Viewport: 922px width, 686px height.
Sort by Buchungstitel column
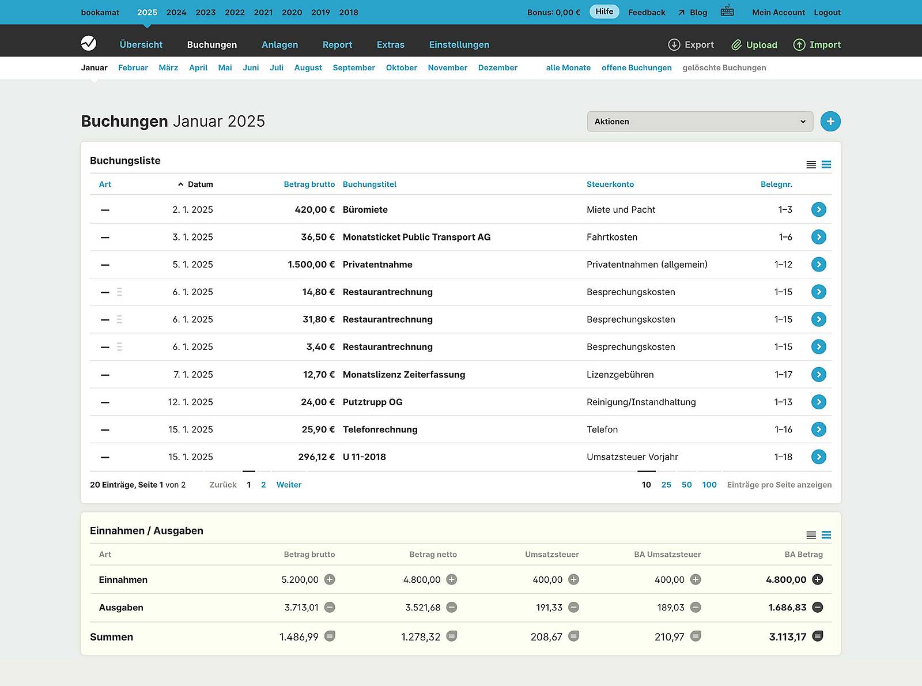pos(369,184)
